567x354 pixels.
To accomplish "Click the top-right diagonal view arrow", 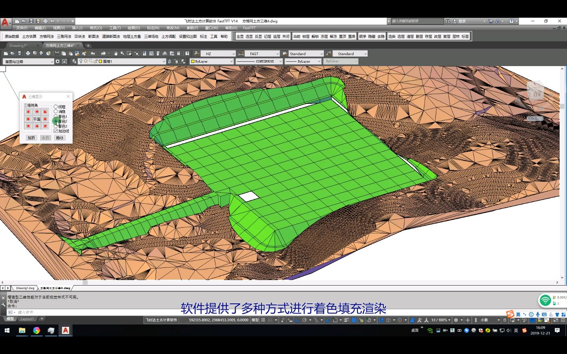I will pyautogui.click(x=45, y=112).
